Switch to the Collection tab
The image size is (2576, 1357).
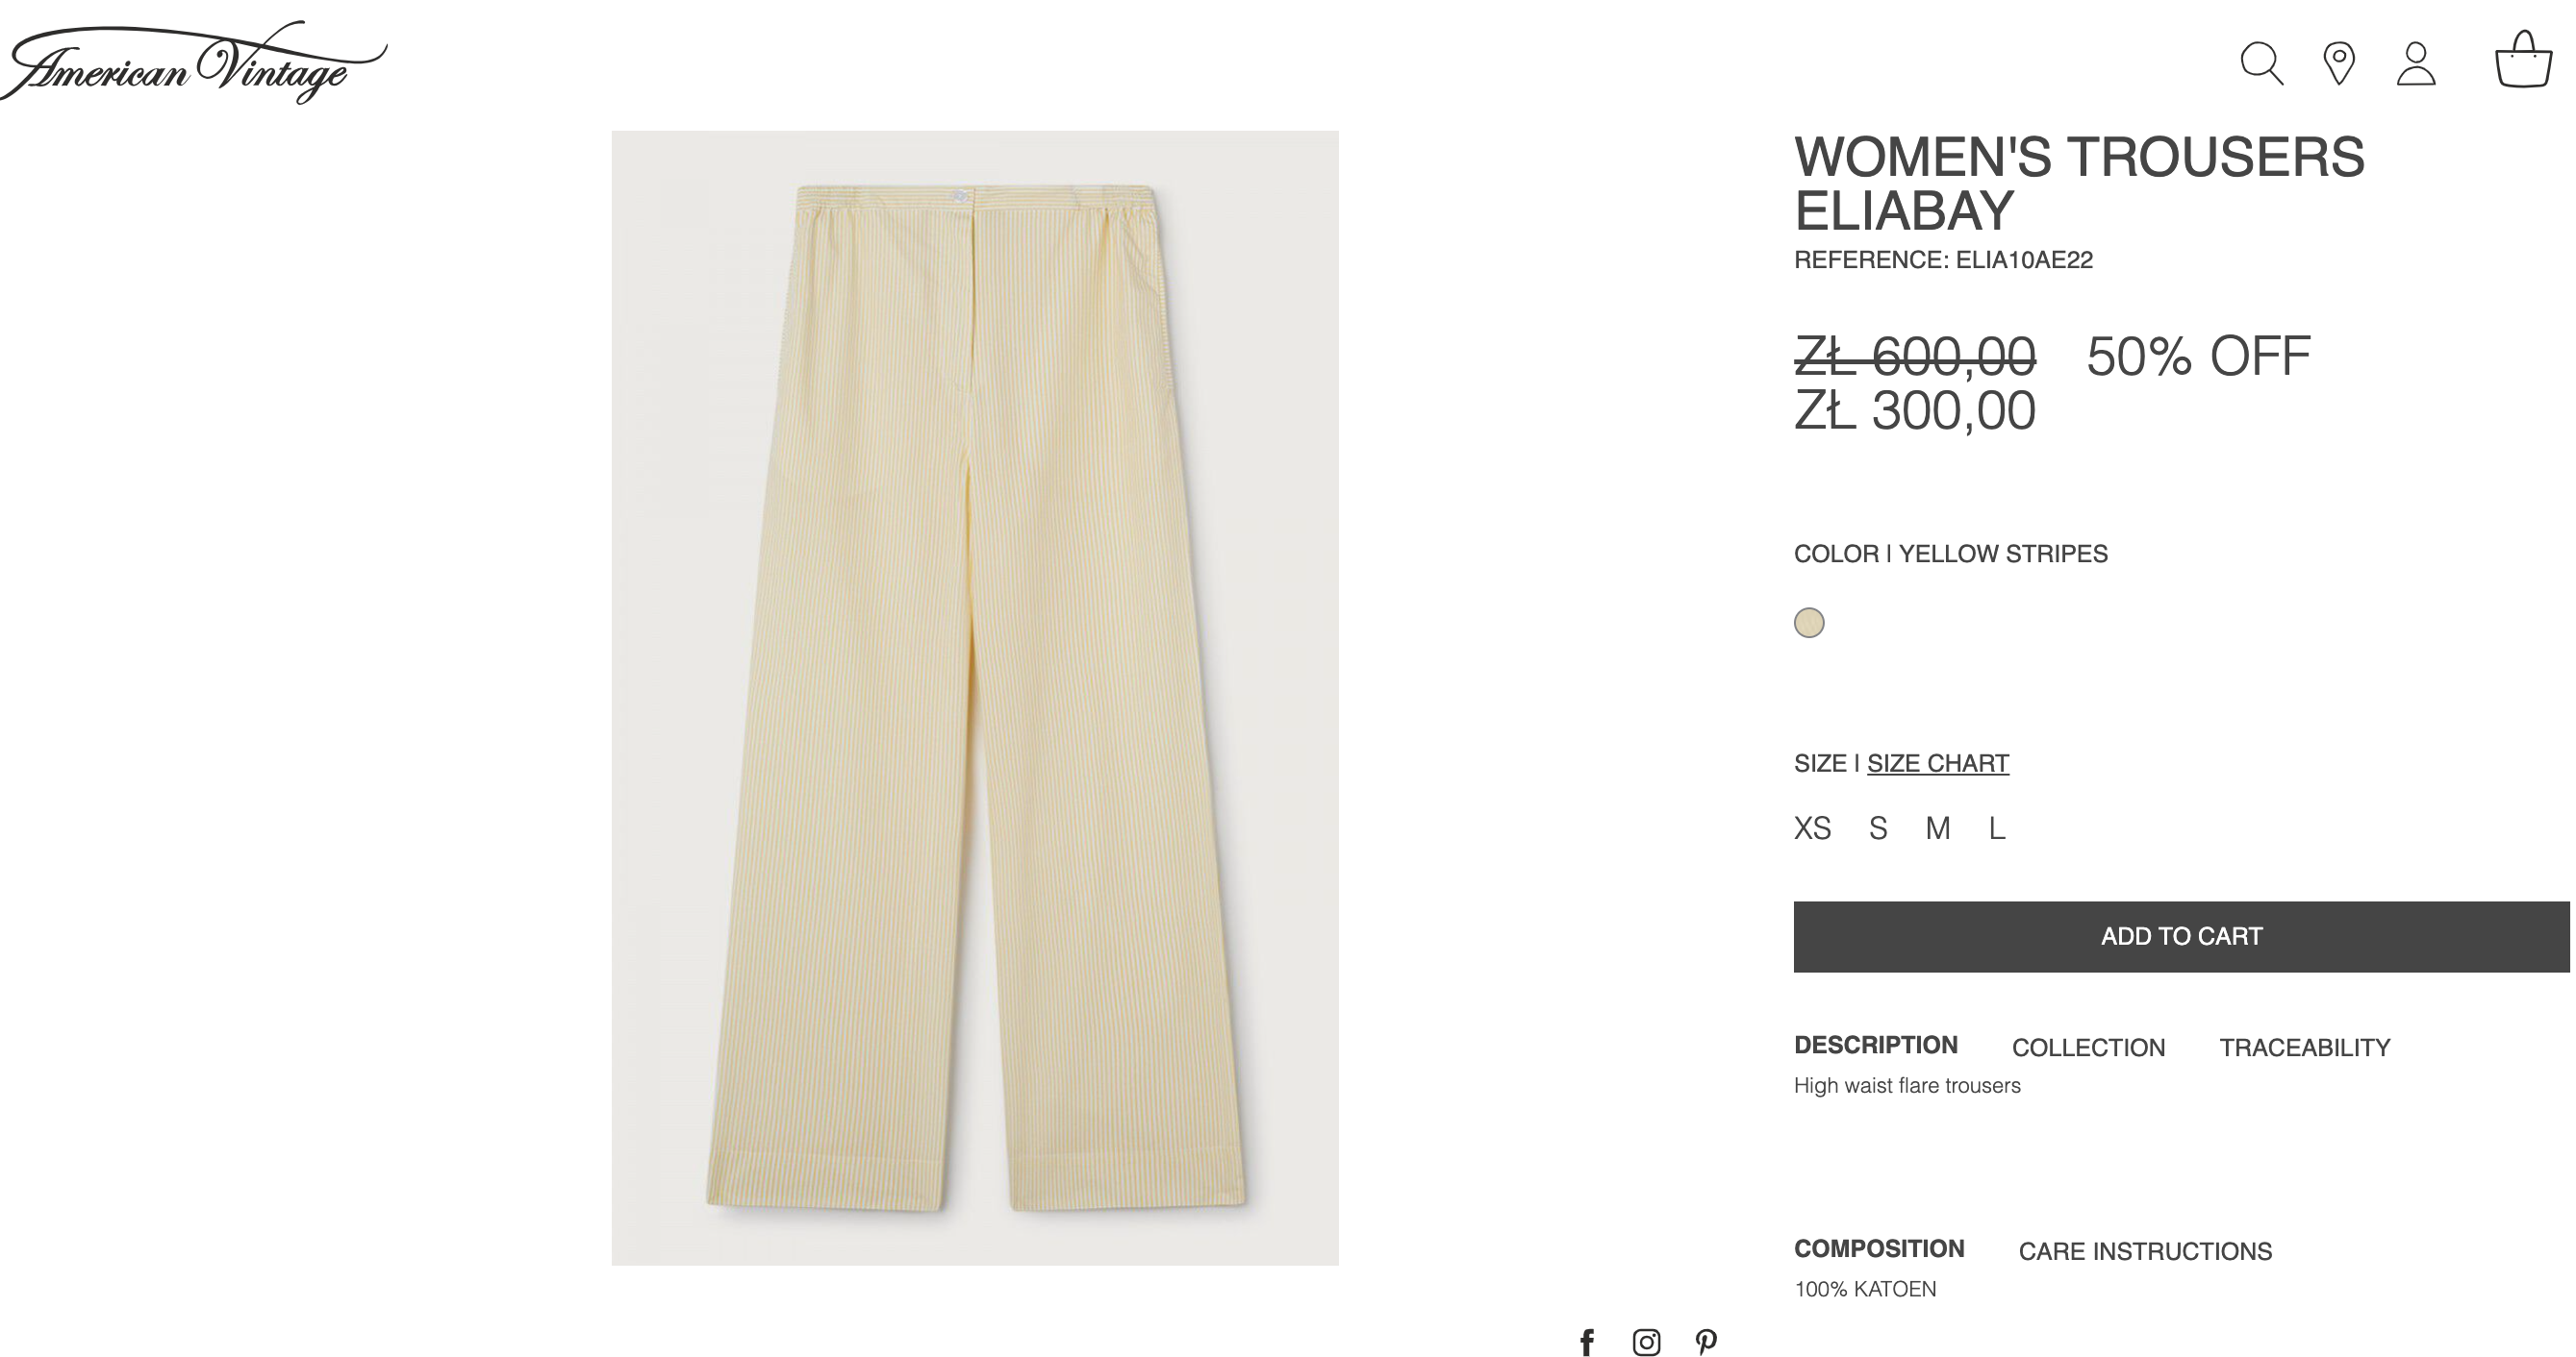coord(2088,1048)
